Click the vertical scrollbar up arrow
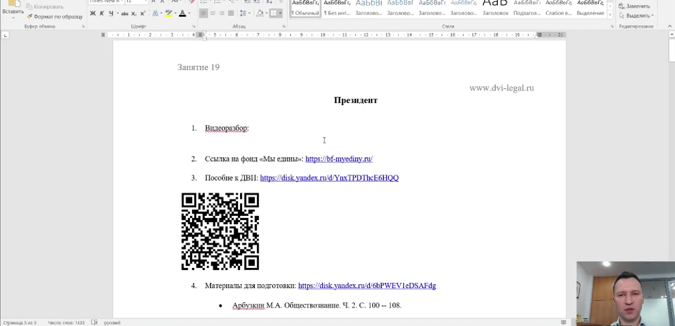The width and height of the screenshot is (675, 326). [671, 35]
